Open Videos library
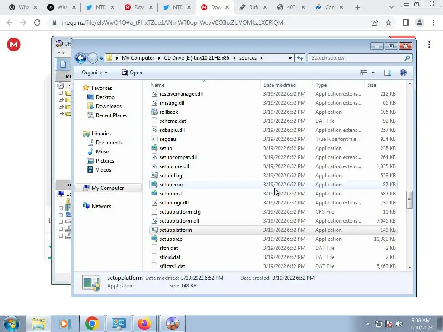 100,169
